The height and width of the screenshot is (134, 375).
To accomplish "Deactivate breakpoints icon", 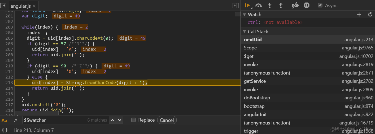I will click(295, 5).
